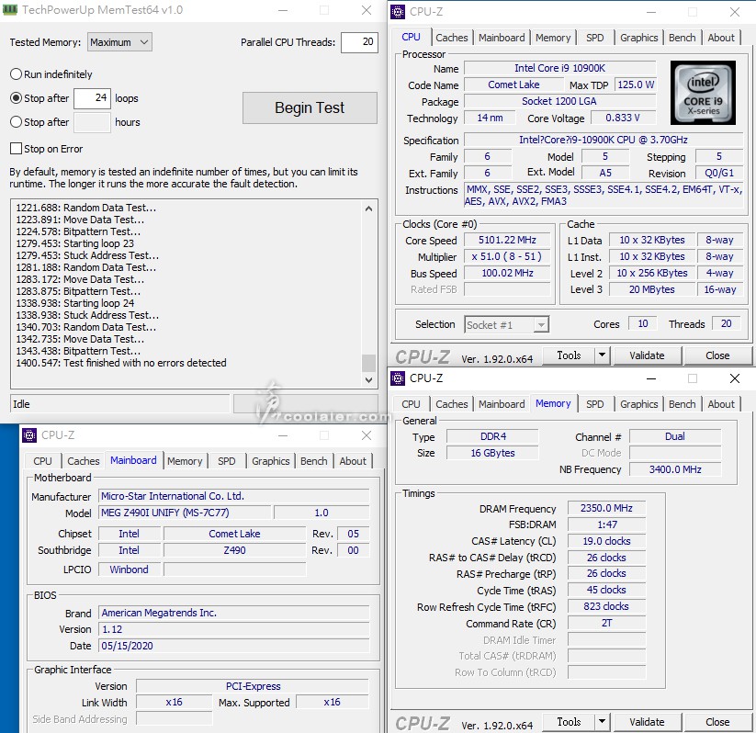The image size is (756, 733).
Task: Click the NB Frequency value '3400.0 MHz'
Action: point(675,469)
